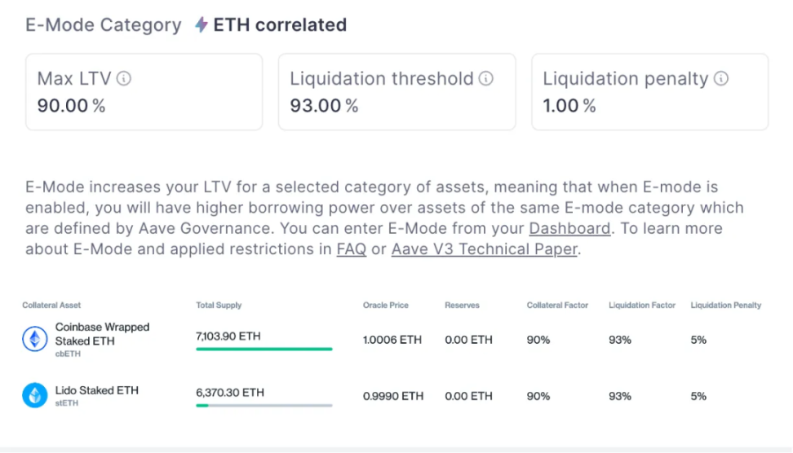The height and width of the screenshot is (453, 793).
Task: Select the Coinbase Wrapped Staked ETH row name
Action: click(102, 334)
